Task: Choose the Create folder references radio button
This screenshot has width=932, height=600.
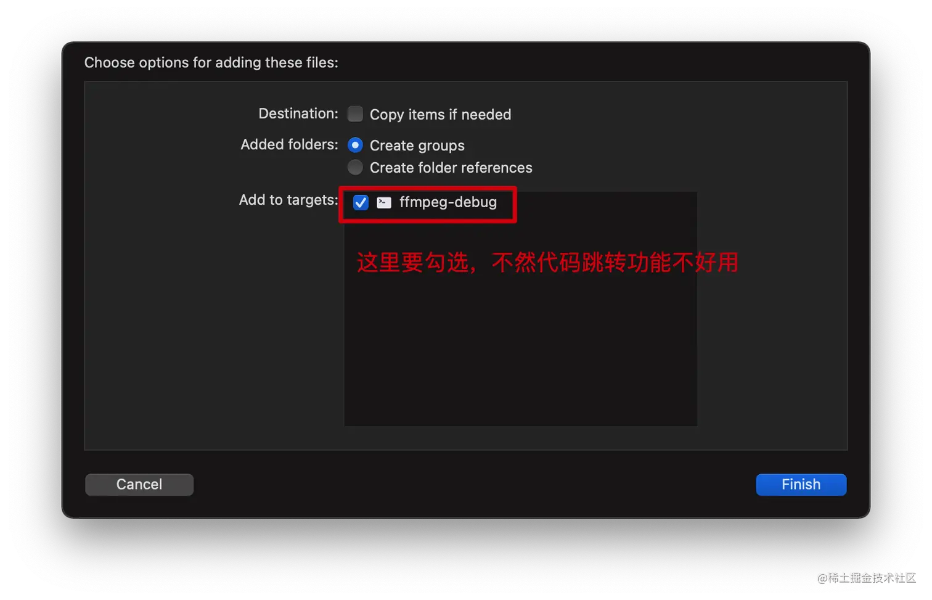Action: (355, 167)
